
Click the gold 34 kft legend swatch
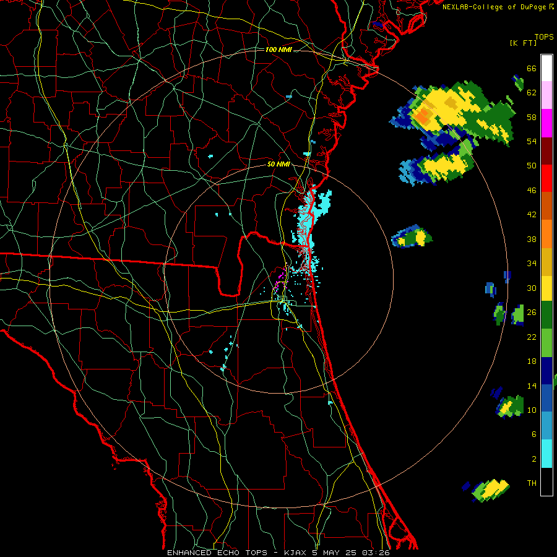pos(546,262)
